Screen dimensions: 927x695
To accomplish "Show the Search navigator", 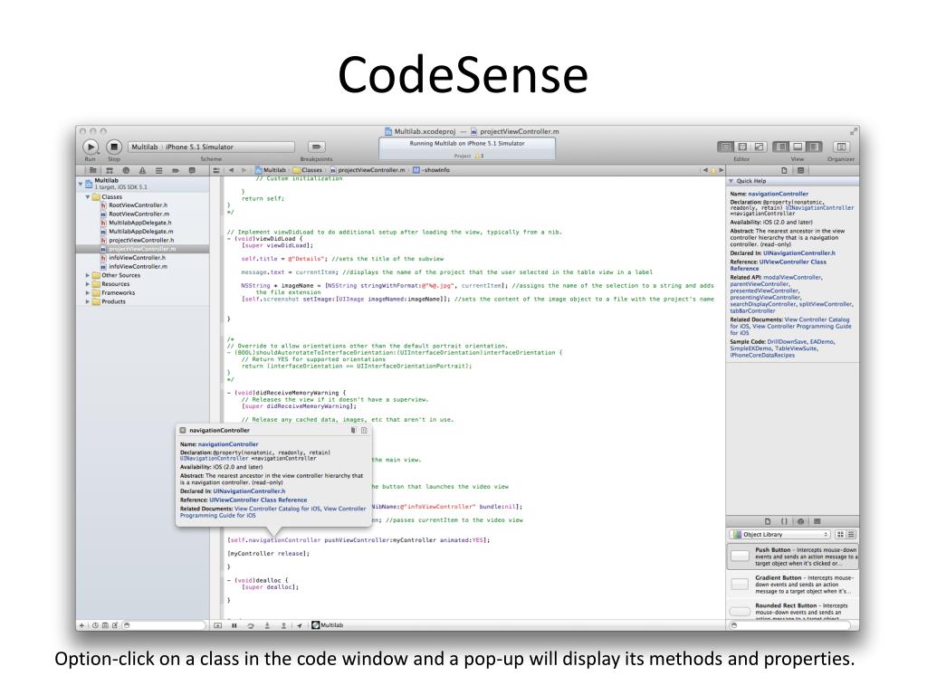I will 126,170.
